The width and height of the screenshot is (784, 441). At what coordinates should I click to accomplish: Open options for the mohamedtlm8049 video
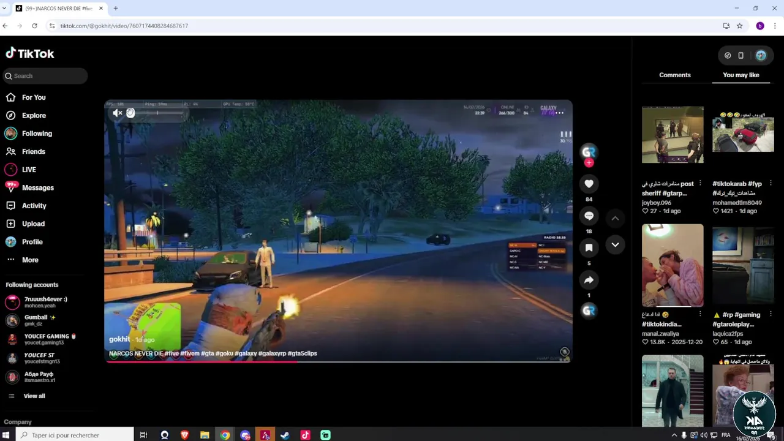pyautogui.click(x=770, y=183)
